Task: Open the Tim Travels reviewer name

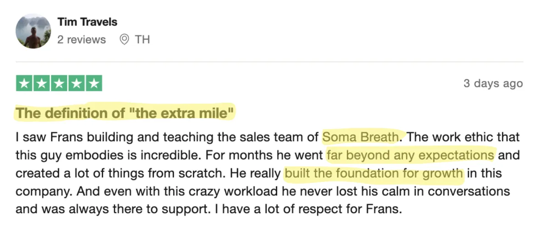Action: [x=87, y=21]
